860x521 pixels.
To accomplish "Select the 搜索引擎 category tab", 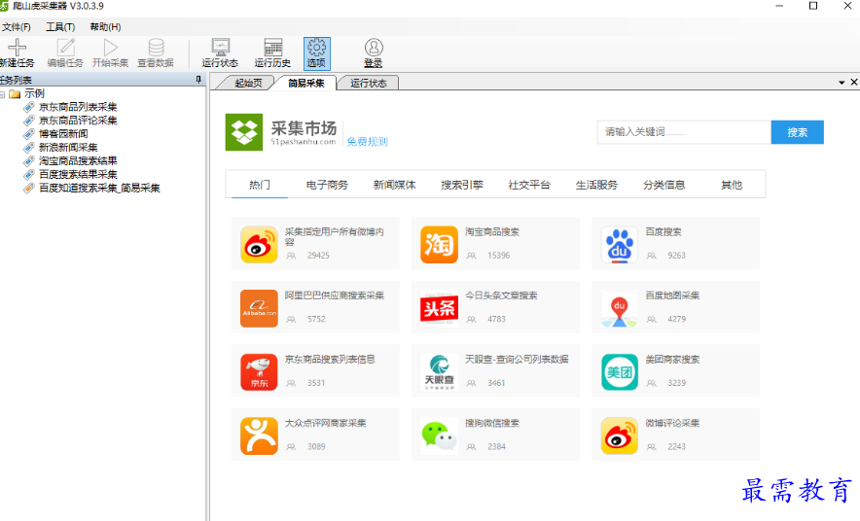I will [x=462, y=186].
